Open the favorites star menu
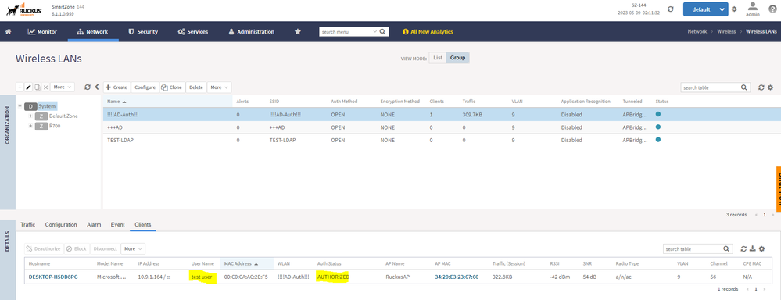Screen dimensions: 781x300 [x=298, y=32]
